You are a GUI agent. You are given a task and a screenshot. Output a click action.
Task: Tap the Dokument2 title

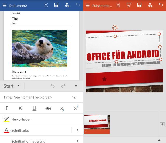tap(18, 6)
